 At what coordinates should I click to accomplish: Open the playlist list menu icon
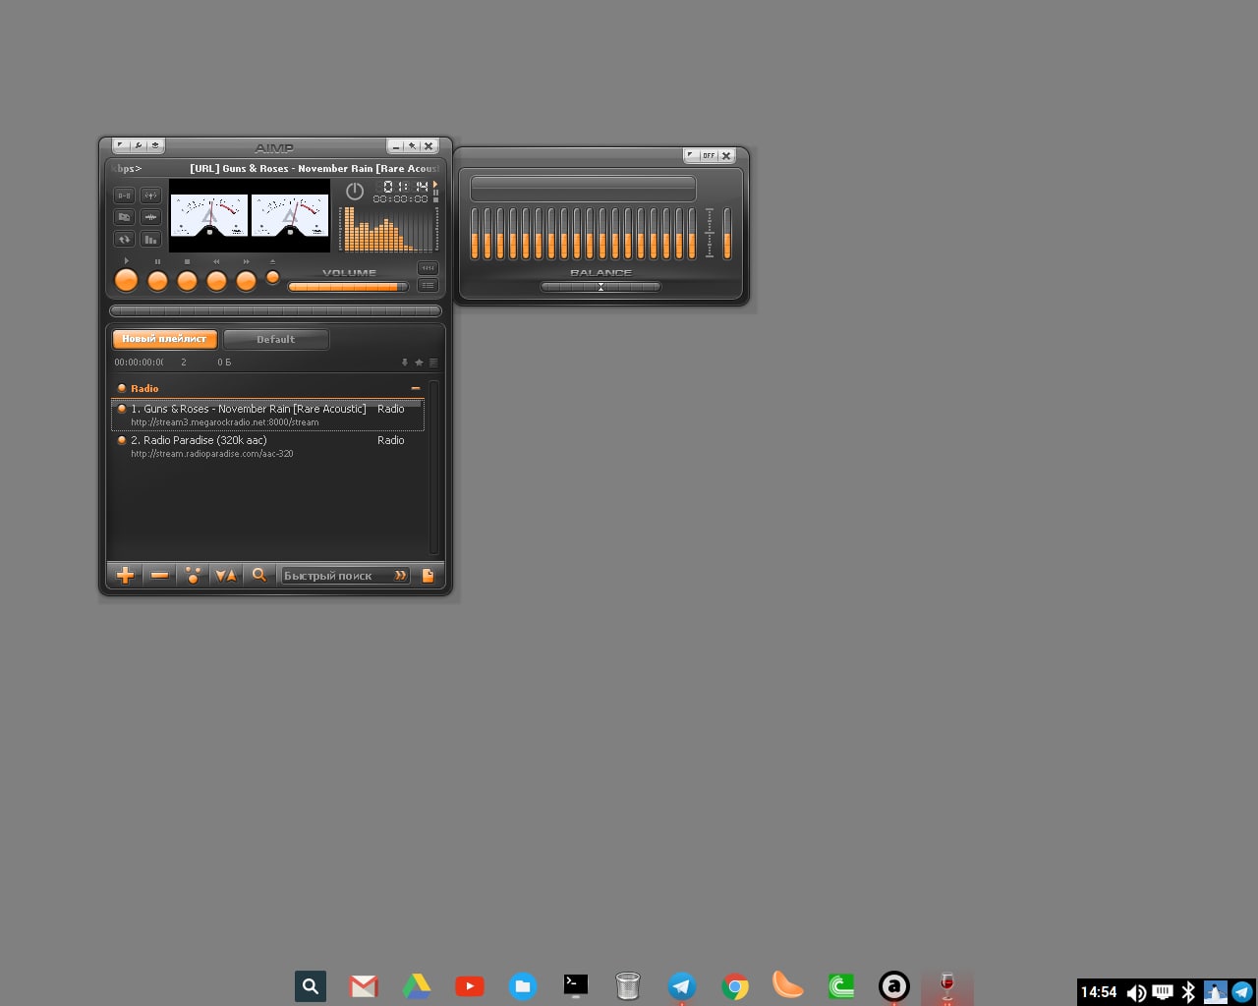[x=433, y=363]
